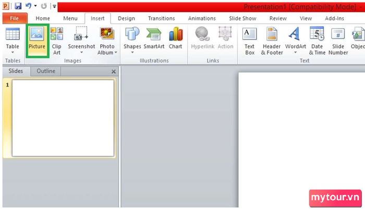This screenshot has height=211, width=365.
Task: Go to the View tab
Action: (306, 18)
